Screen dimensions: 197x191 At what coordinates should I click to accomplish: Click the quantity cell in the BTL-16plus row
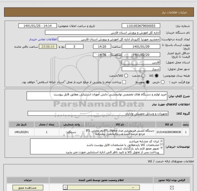click(47, 132)
